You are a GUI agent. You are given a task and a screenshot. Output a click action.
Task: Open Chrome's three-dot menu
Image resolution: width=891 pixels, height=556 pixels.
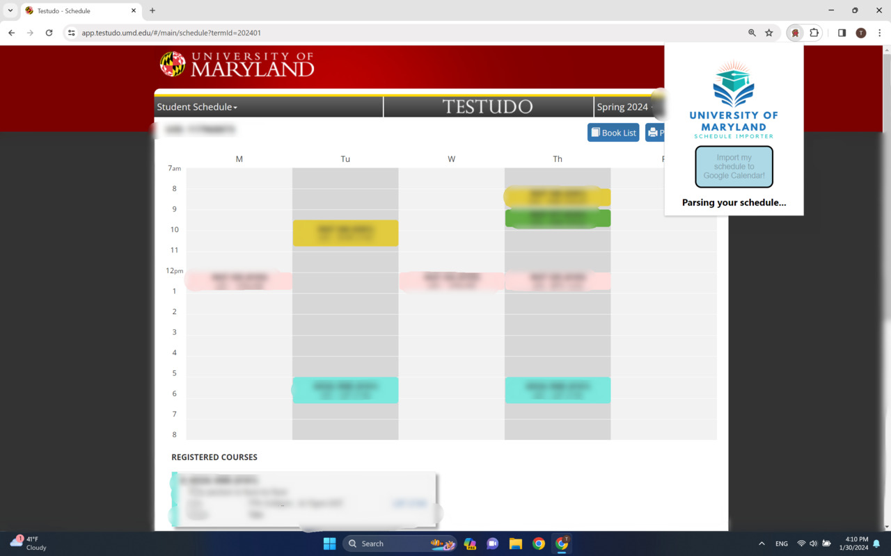pyautogui.click(x=881, y=33)
